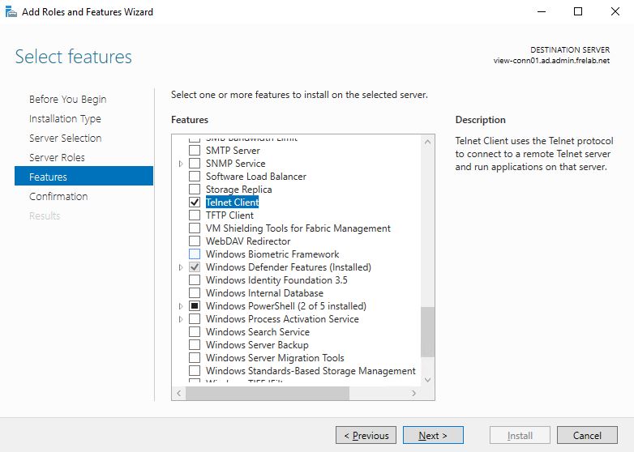Cancel the wizard
The image size is (634, 452).
click(x=587, y=435)
